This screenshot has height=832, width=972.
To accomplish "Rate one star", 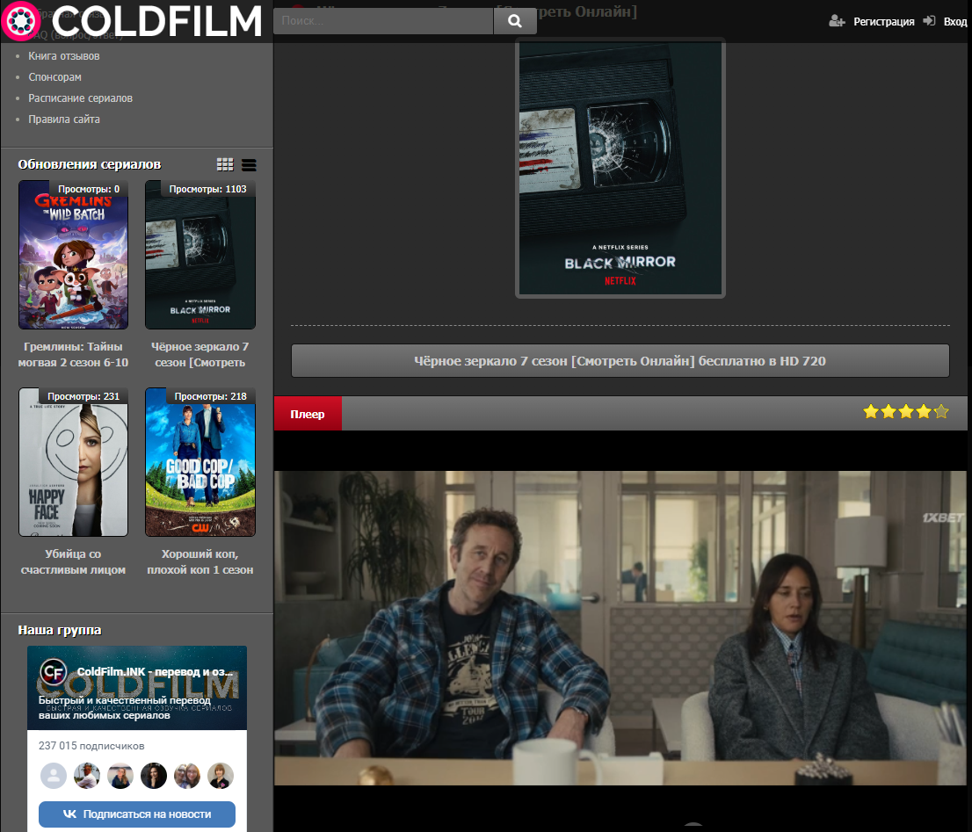I will tap(870, 411).
